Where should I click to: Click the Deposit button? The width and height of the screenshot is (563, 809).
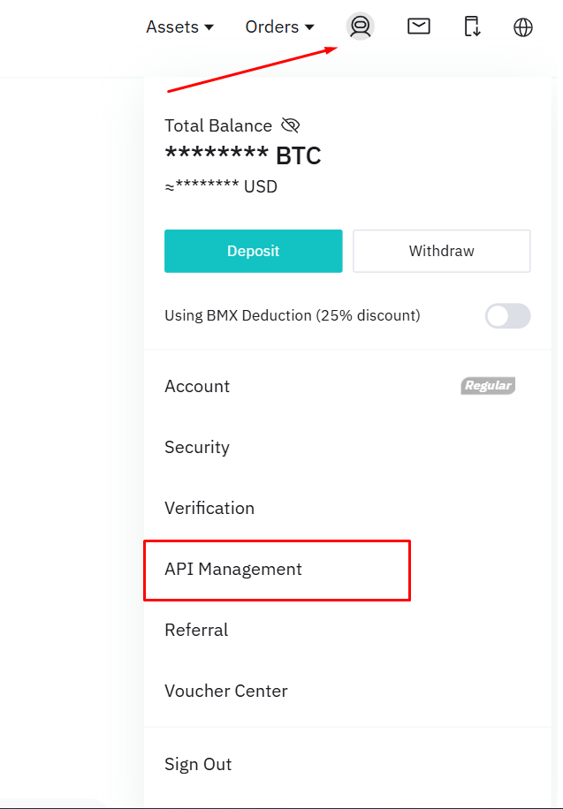253,251
